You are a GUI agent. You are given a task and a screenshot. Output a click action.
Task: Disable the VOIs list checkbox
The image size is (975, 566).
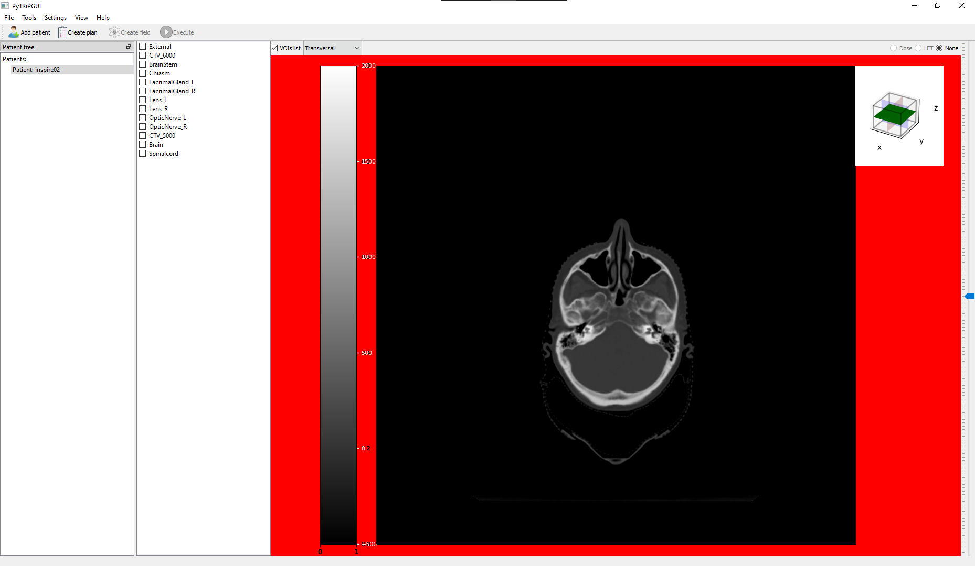coord(274,48)
